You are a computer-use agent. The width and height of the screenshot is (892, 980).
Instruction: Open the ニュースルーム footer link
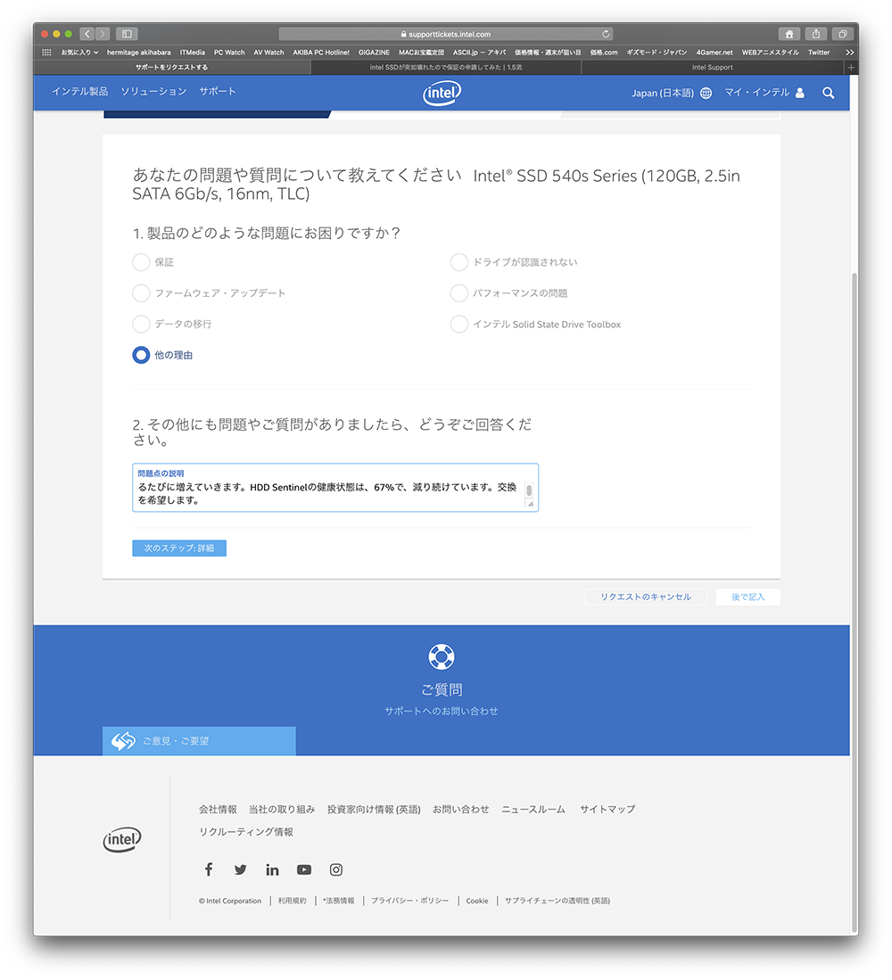click(533, 810)
